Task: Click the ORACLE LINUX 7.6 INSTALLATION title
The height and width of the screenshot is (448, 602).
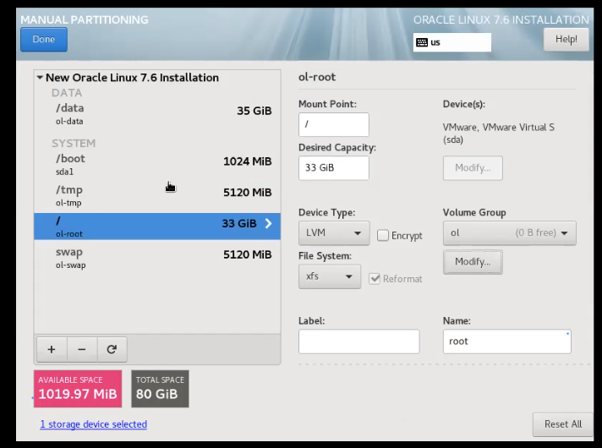Action: [x=501, y=19]
